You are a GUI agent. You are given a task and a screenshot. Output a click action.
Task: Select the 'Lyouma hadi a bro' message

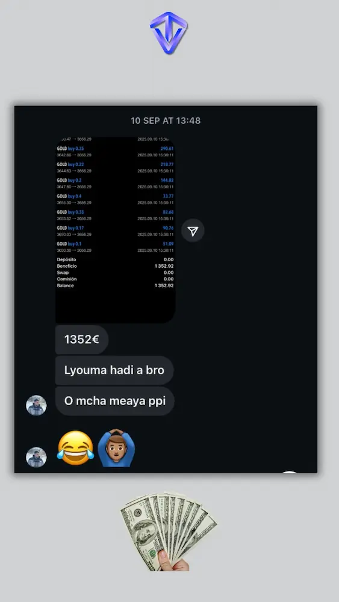click(114, 370)
